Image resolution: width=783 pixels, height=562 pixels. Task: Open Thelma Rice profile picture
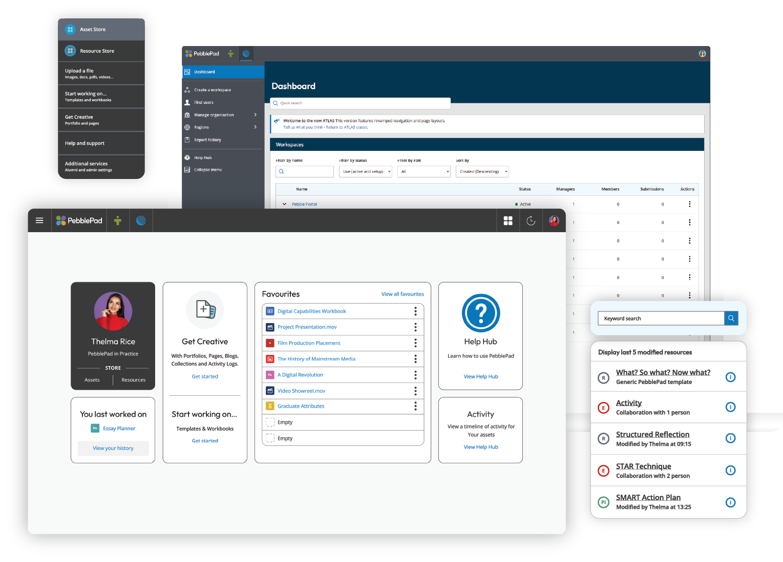[x=113, y=311]
